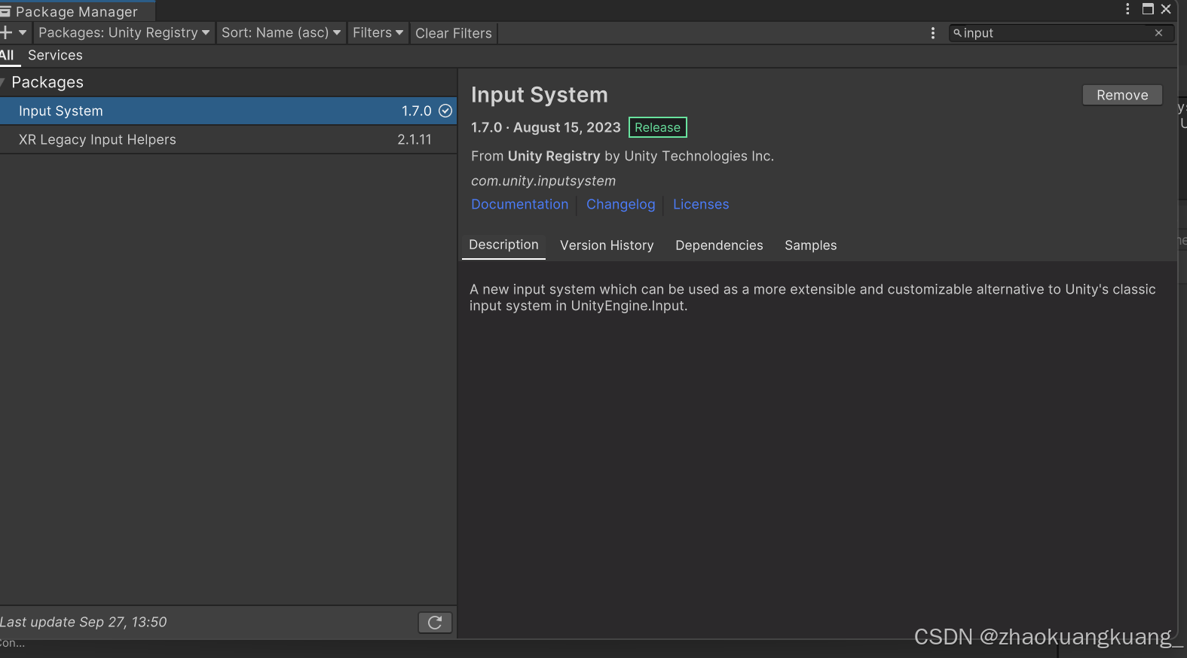Click the Last update Sep 27, 13:50 text
This screenshot has width=1187, height=658.
(83, 622)
